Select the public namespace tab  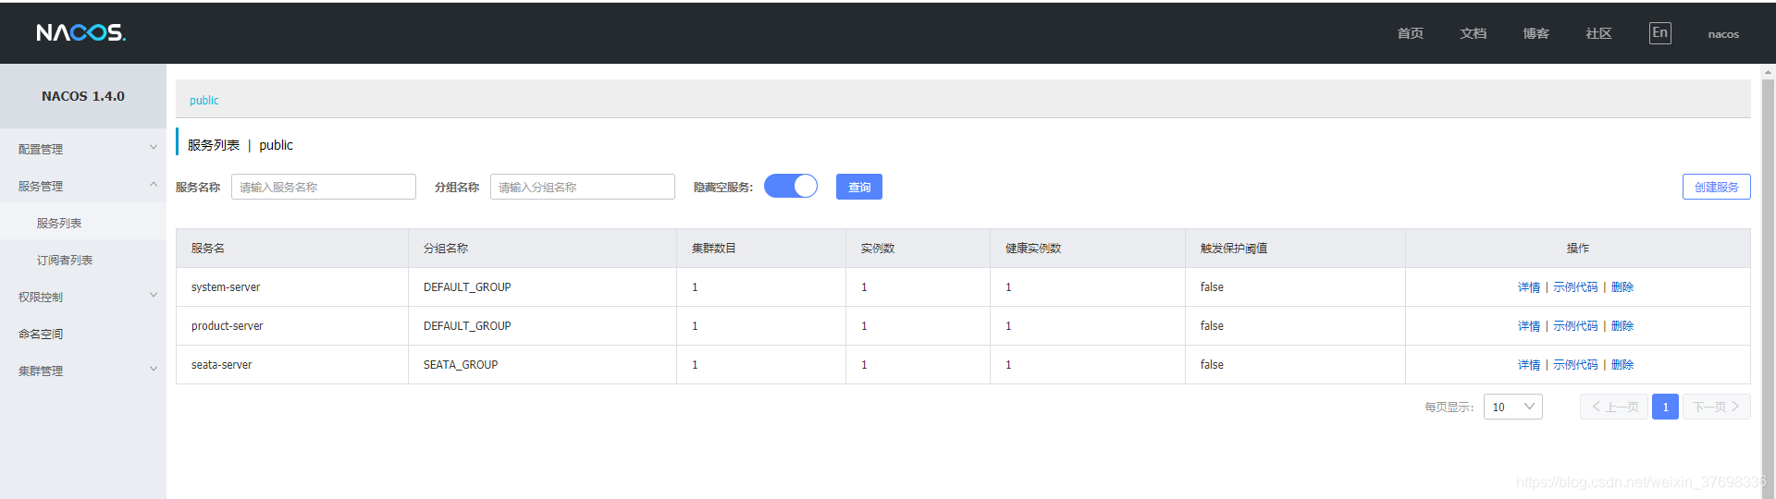(x=204, y=100)
